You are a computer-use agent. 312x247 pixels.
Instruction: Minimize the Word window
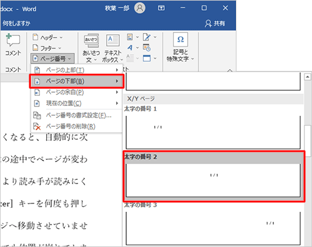(x=183, y=8)
